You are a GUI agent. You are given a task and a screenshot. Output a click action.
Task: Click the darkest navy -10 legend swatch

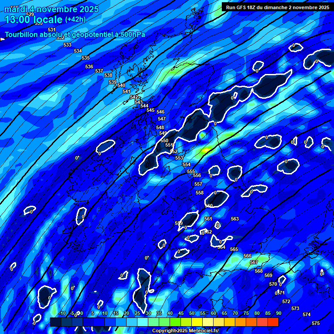click(56, 322)
